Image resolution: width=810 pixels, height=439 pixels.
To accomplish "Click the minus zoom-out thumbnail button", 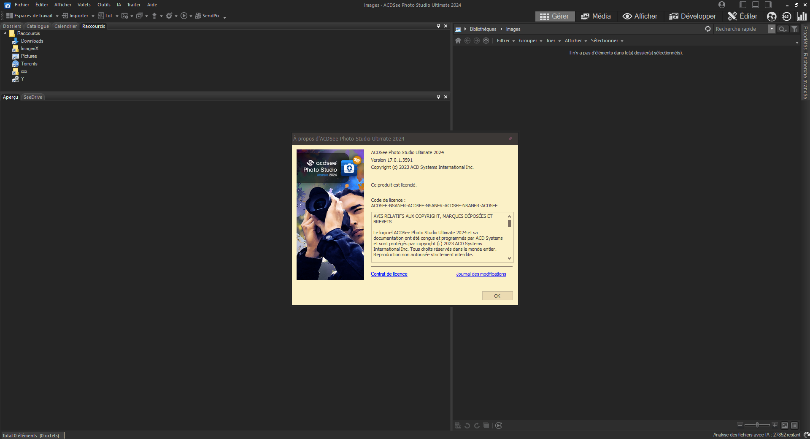I will 740,425.
